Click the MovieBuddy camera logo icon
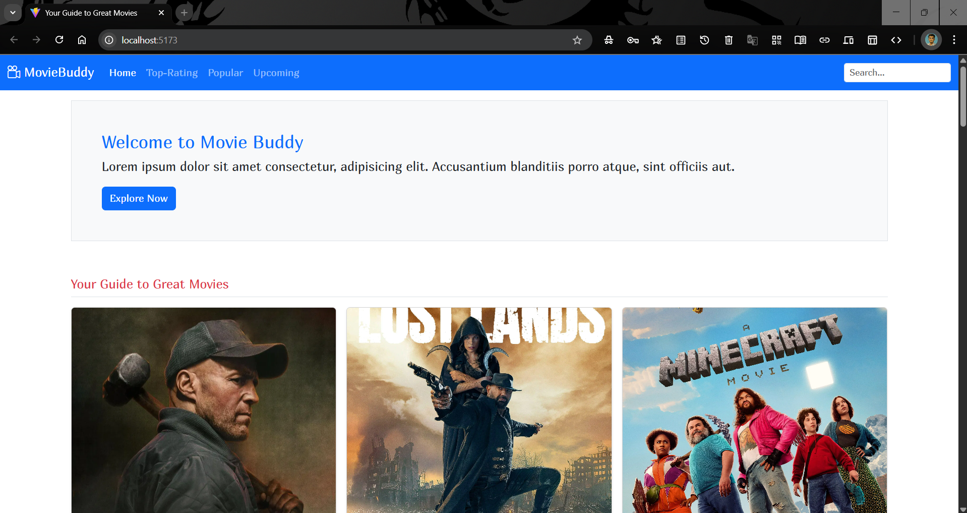967x513 pixels. 14,72
